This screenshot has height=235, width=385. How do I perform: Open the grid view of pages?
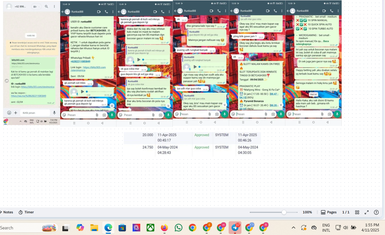click(x=357, y=212)
